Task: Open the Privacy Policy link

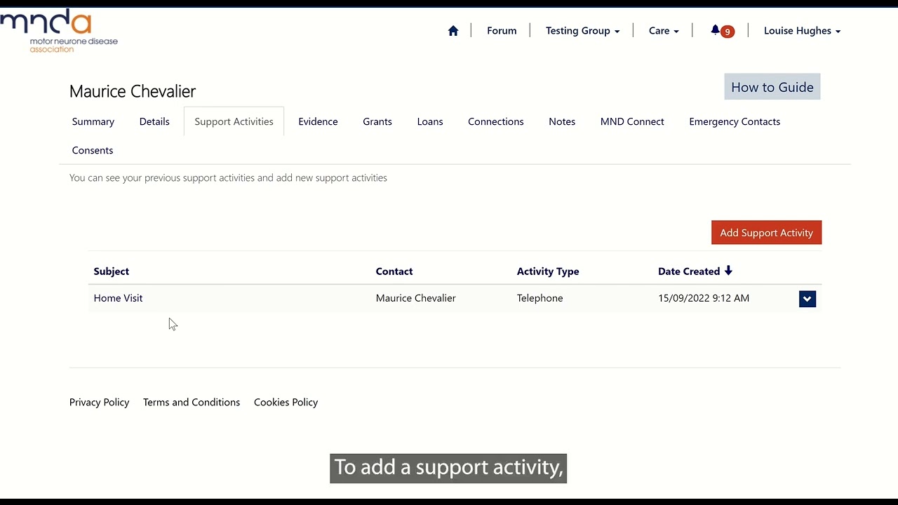Action: pos(100,402)
